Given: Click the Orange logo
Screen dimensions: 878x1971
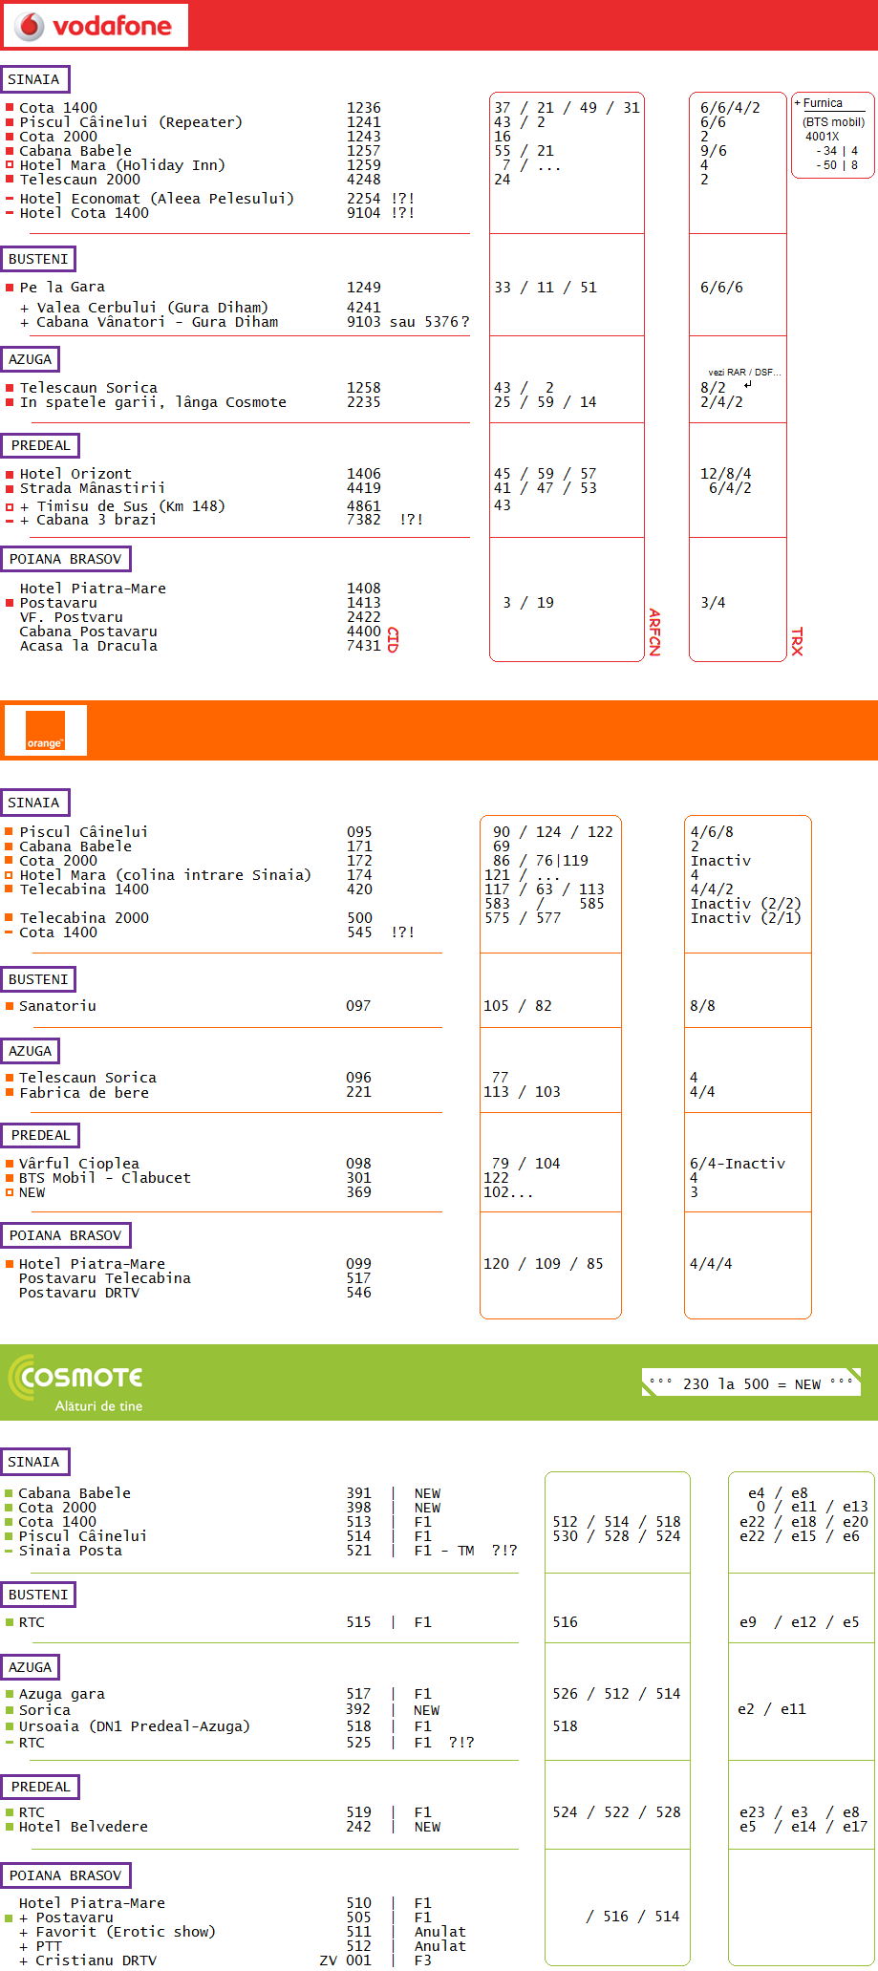Looking at the screenshot, I should tap(46, 730).
